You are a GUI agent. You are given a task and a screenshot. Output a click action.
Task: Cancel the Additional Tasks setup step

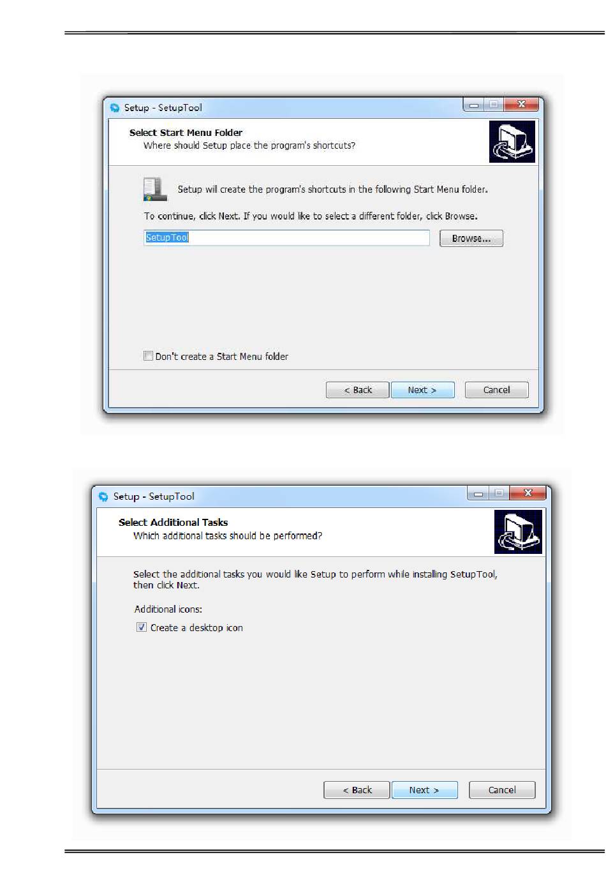(x=502, y=790)
